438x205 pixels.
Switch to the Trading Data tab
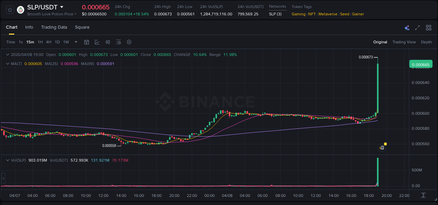pos(54,27)
